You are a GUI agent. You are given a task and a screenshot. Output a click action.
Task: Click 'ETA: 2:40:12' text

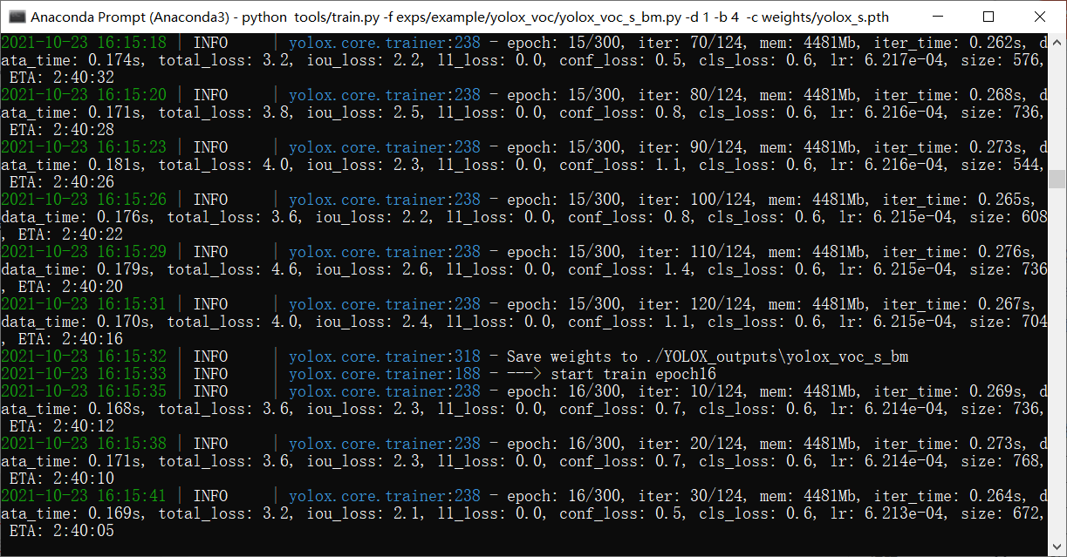[62, 426]
